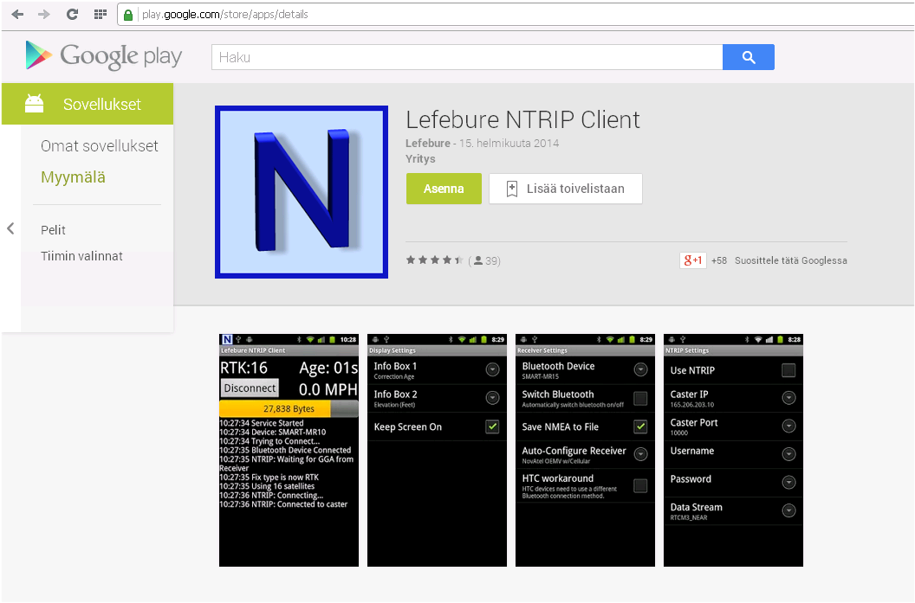Viewport: 915px width, 603px height.
Task: Open the browser apps grid icon
Action: point(101,15)
